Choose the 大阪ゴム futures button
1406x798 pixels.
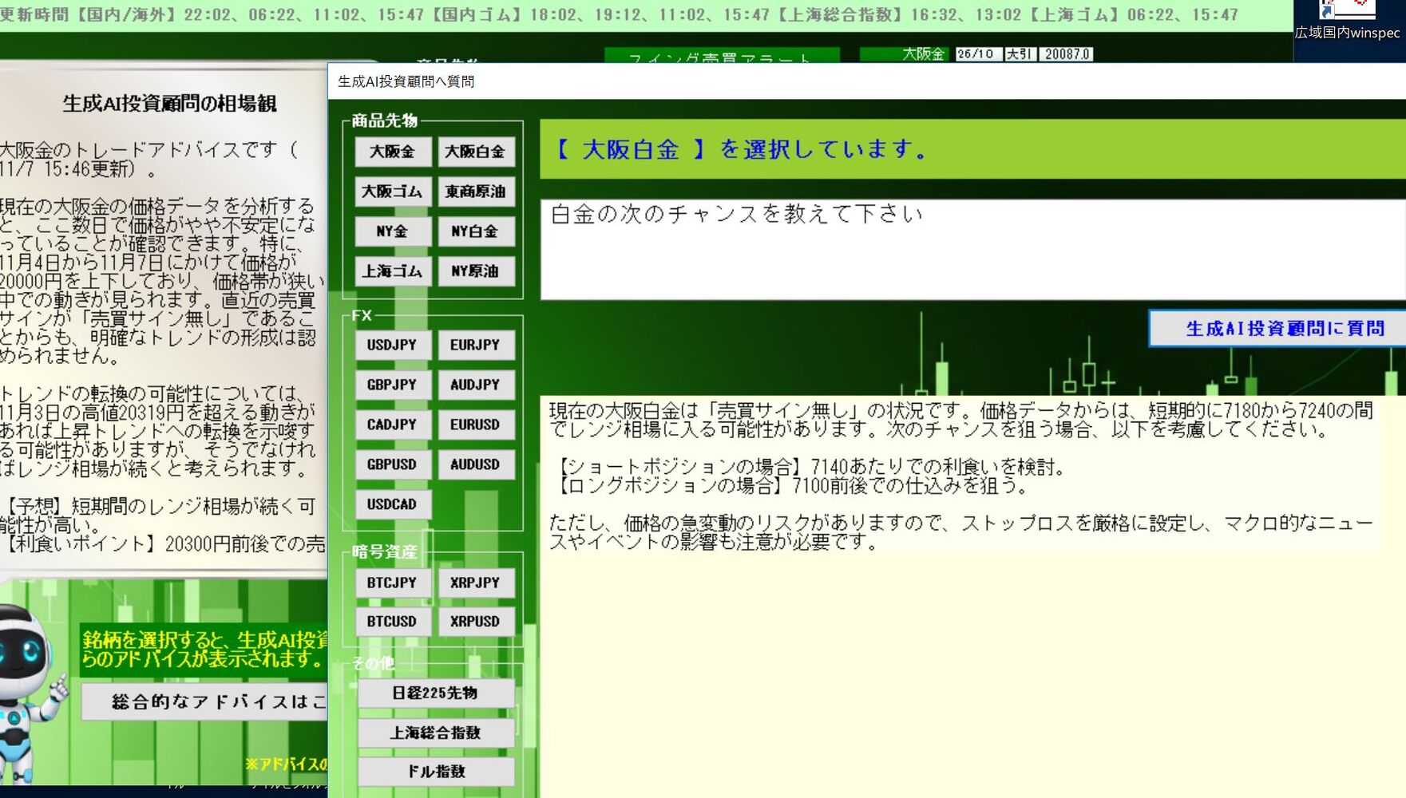point(393,192)
